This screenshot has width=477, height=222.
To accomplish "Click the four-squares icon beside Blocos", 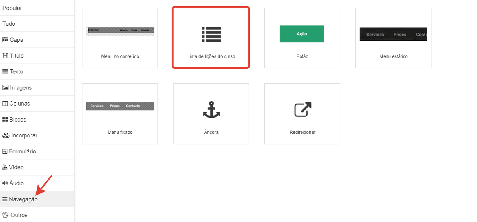I will (x=5, y=120).
